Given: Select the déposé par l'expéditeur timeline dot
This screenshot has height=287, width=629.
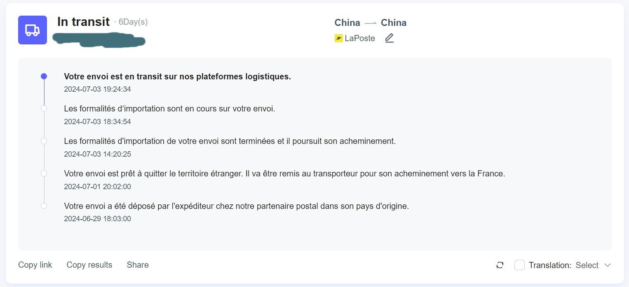Looking at the screenshot, I should (x=44, y=206).
